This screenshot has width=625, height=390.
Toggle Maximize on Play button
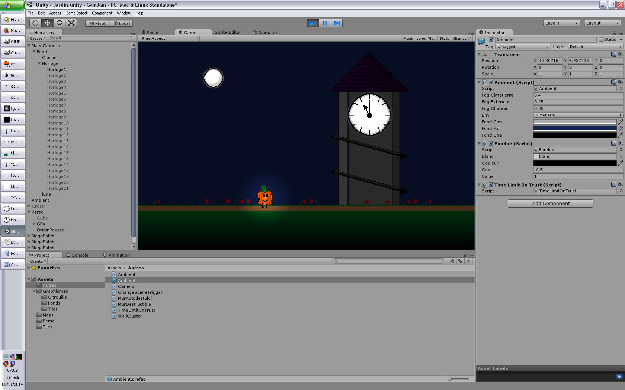coord(419,39)
